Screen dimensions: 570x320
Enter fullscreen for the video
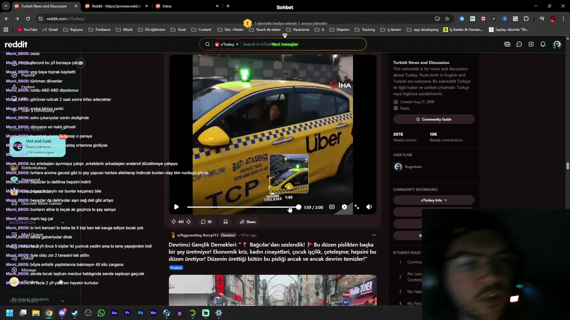357,207
